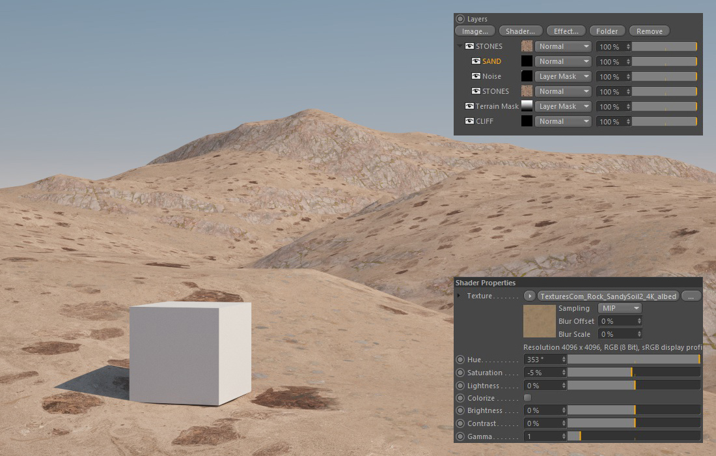Select the CLIFF layer name
716x456 pixels.
[x=485, y=121]
